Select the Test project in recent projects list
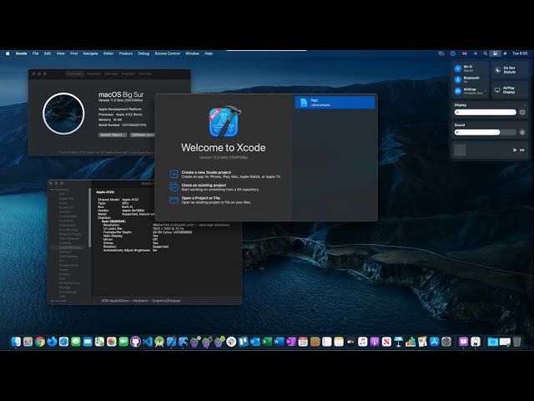The height and width of the screenshot is (401, 534). click(335, 102)
